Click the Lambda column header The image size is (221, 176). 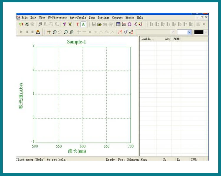click(x=148, y=39)
